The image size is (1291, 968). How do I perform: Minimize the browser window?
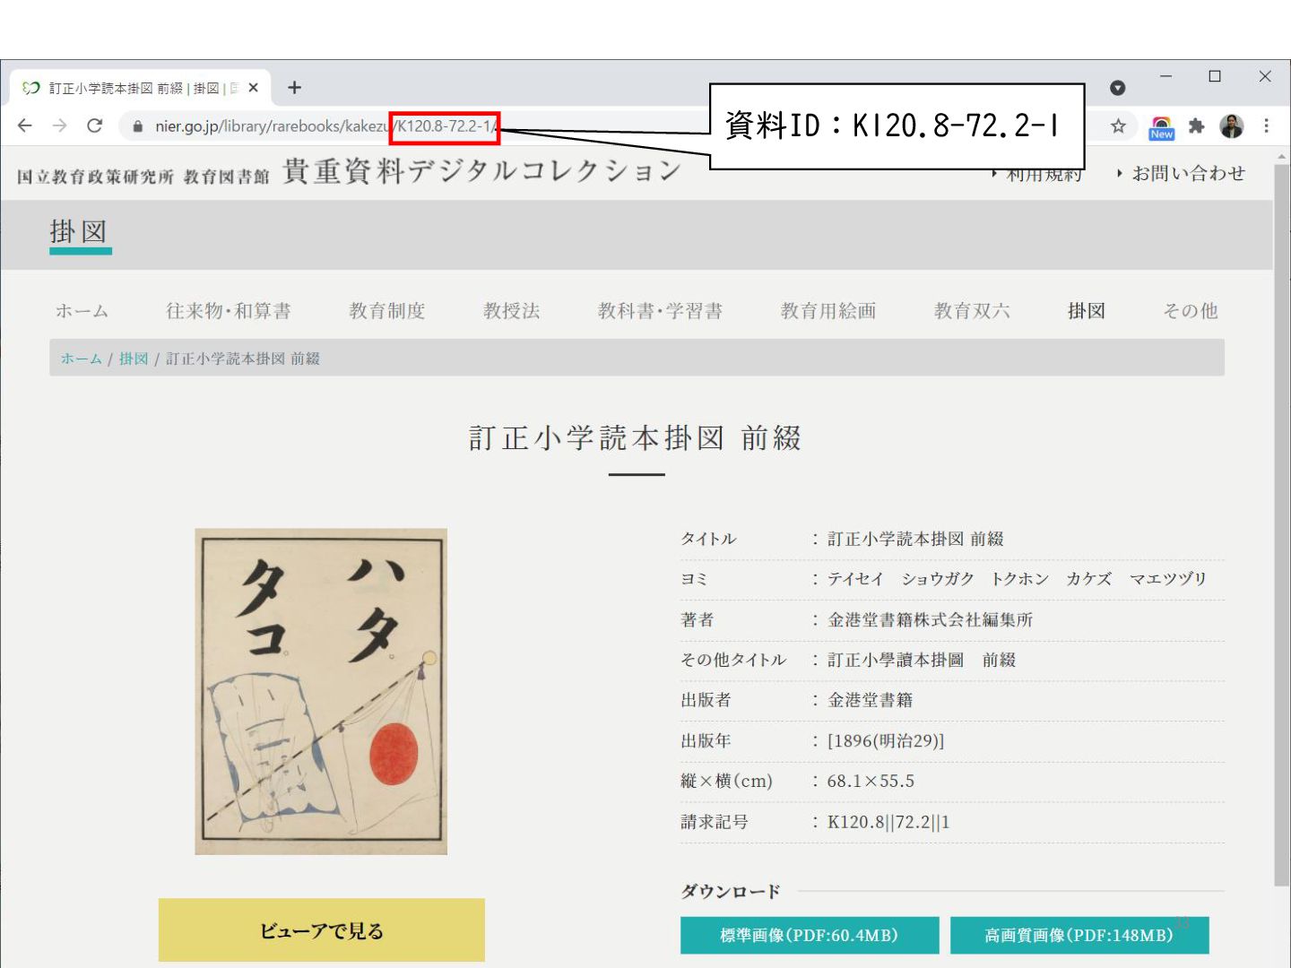[x=1165, y=77]
